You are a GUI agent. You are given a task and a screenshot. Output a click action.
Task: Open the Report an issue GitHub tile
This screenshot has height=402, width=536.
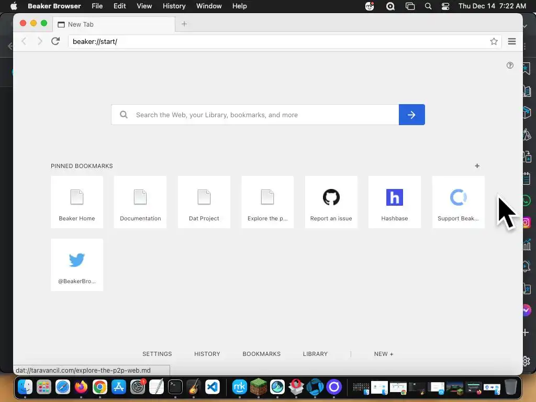(x=331, y=202)
